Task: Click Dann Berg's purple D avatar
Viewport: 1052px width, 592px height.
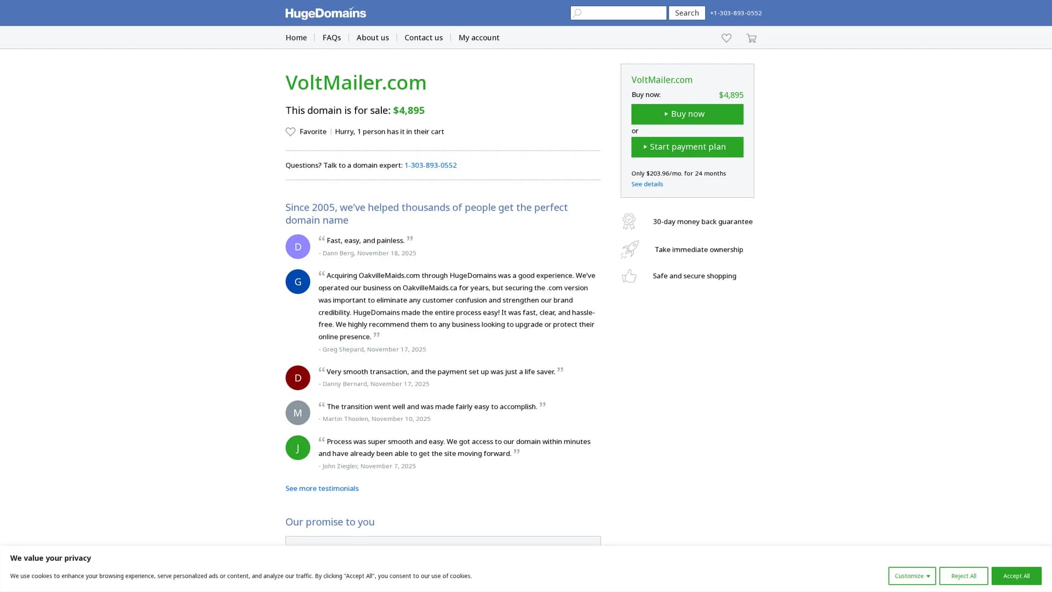Action: (298, 247)
